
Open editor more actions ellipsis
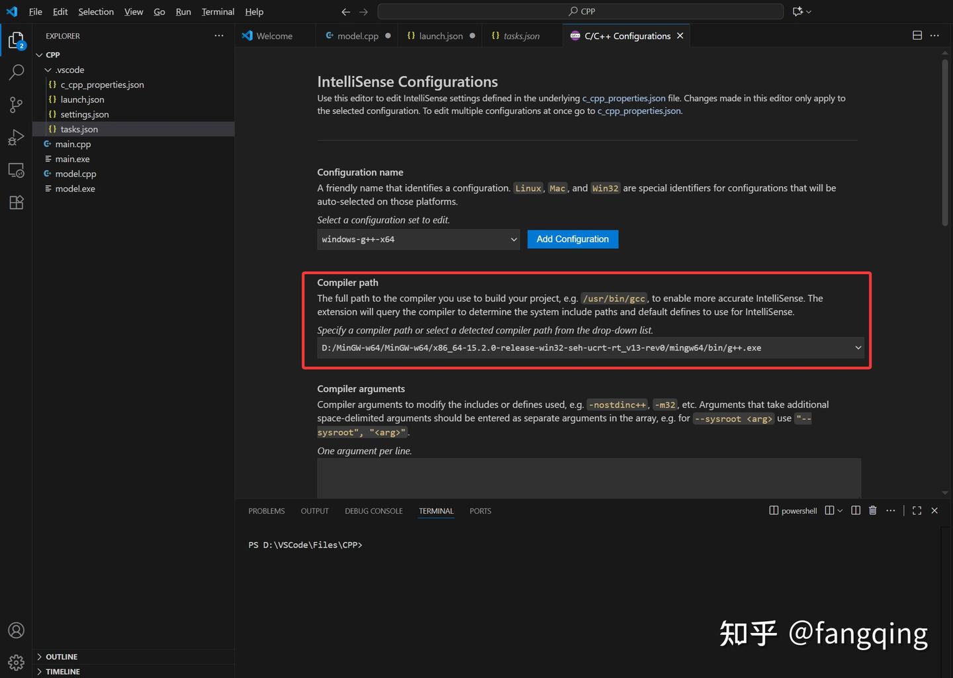point(934,35)
